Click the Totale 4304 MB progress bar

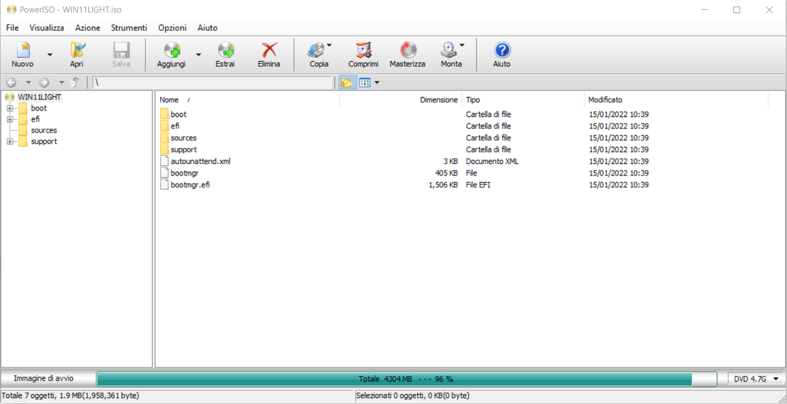406,379
